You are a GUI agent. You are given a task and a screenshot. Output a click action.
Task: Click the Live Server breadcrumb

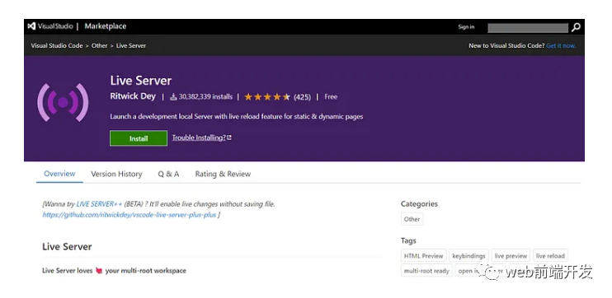[131, 45]
